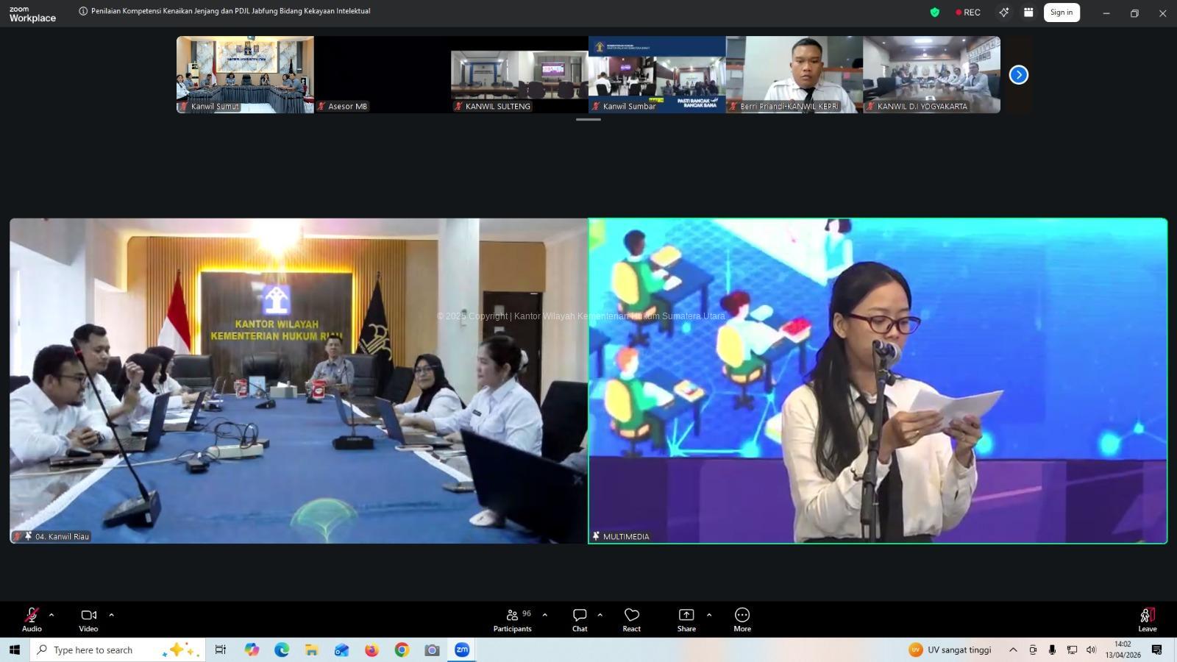Expand the audio options arrow
Image resolution: width=1177 pixels, height=662 pixels.
(51, 615)
